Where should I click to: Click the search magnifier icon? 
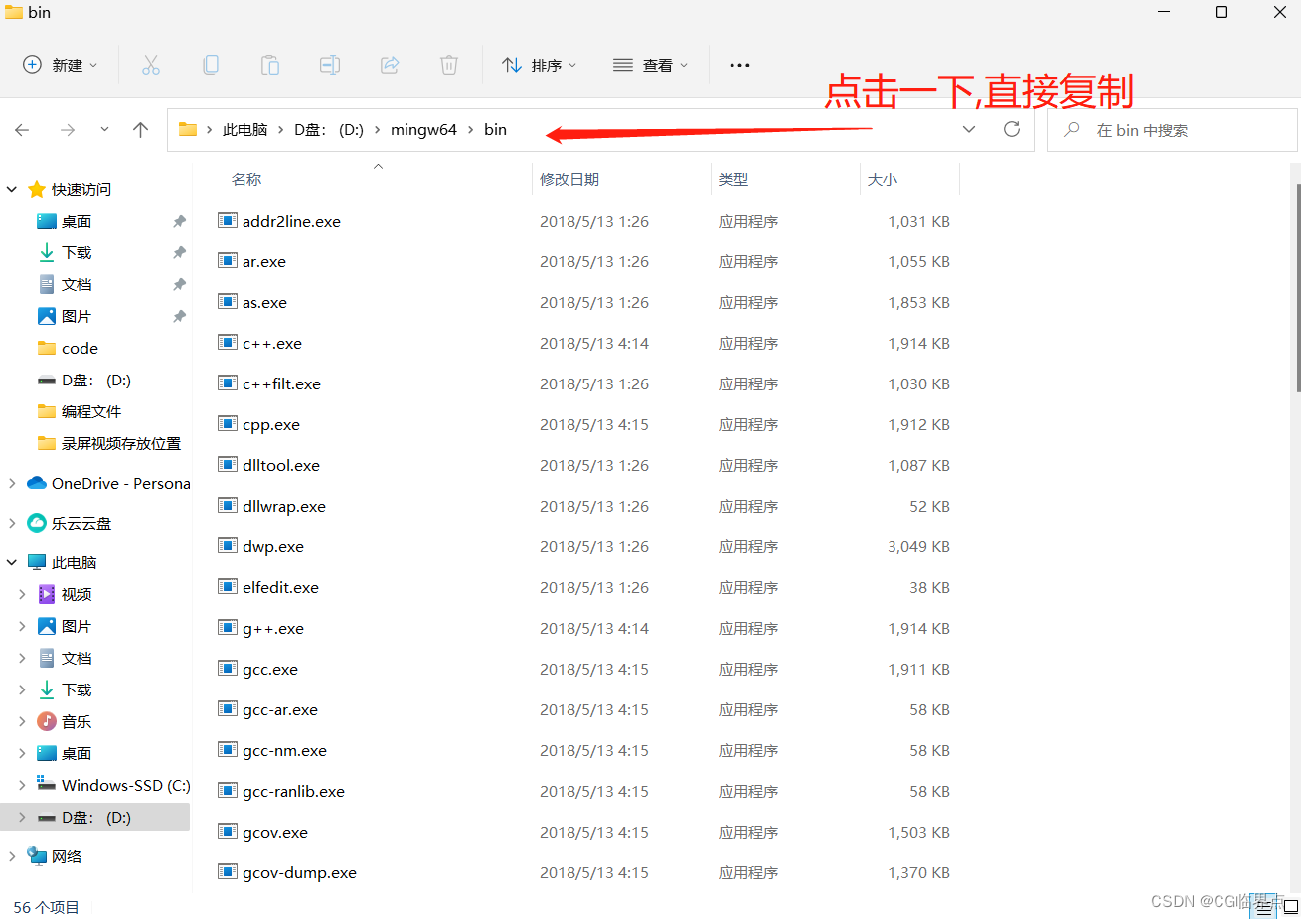click(x=1071, y=130)
